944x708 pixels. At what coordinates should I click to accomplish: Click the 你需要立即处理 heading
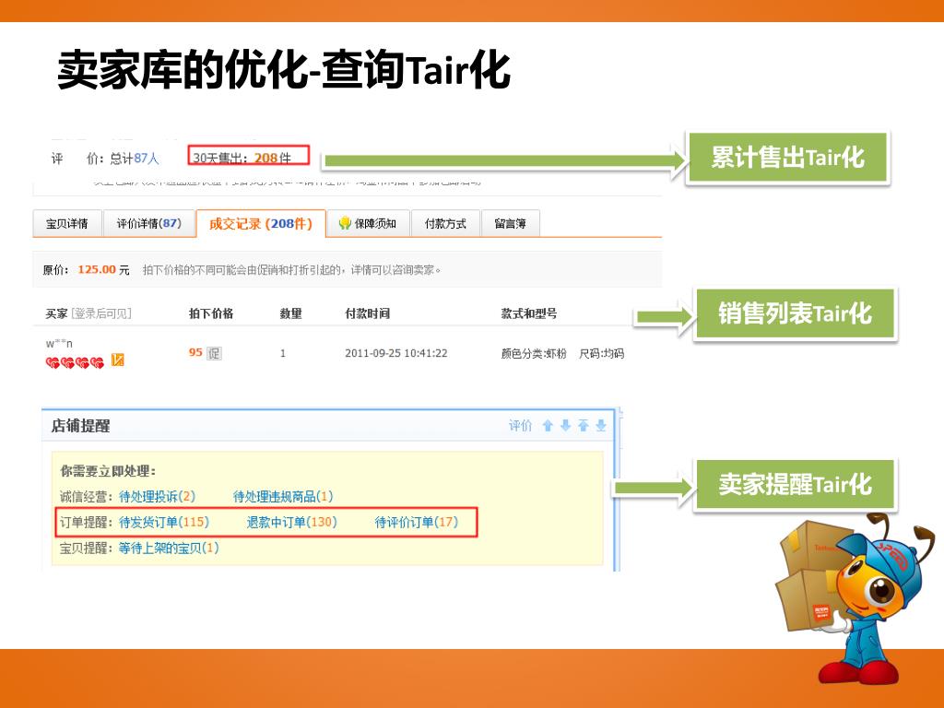109,471
